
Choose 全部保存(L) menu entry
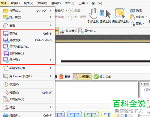tap(27, 53)
